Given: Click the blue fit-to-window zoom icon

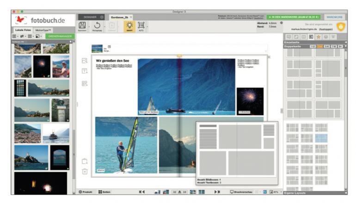Looking at the screenshot, I should 265,192.
